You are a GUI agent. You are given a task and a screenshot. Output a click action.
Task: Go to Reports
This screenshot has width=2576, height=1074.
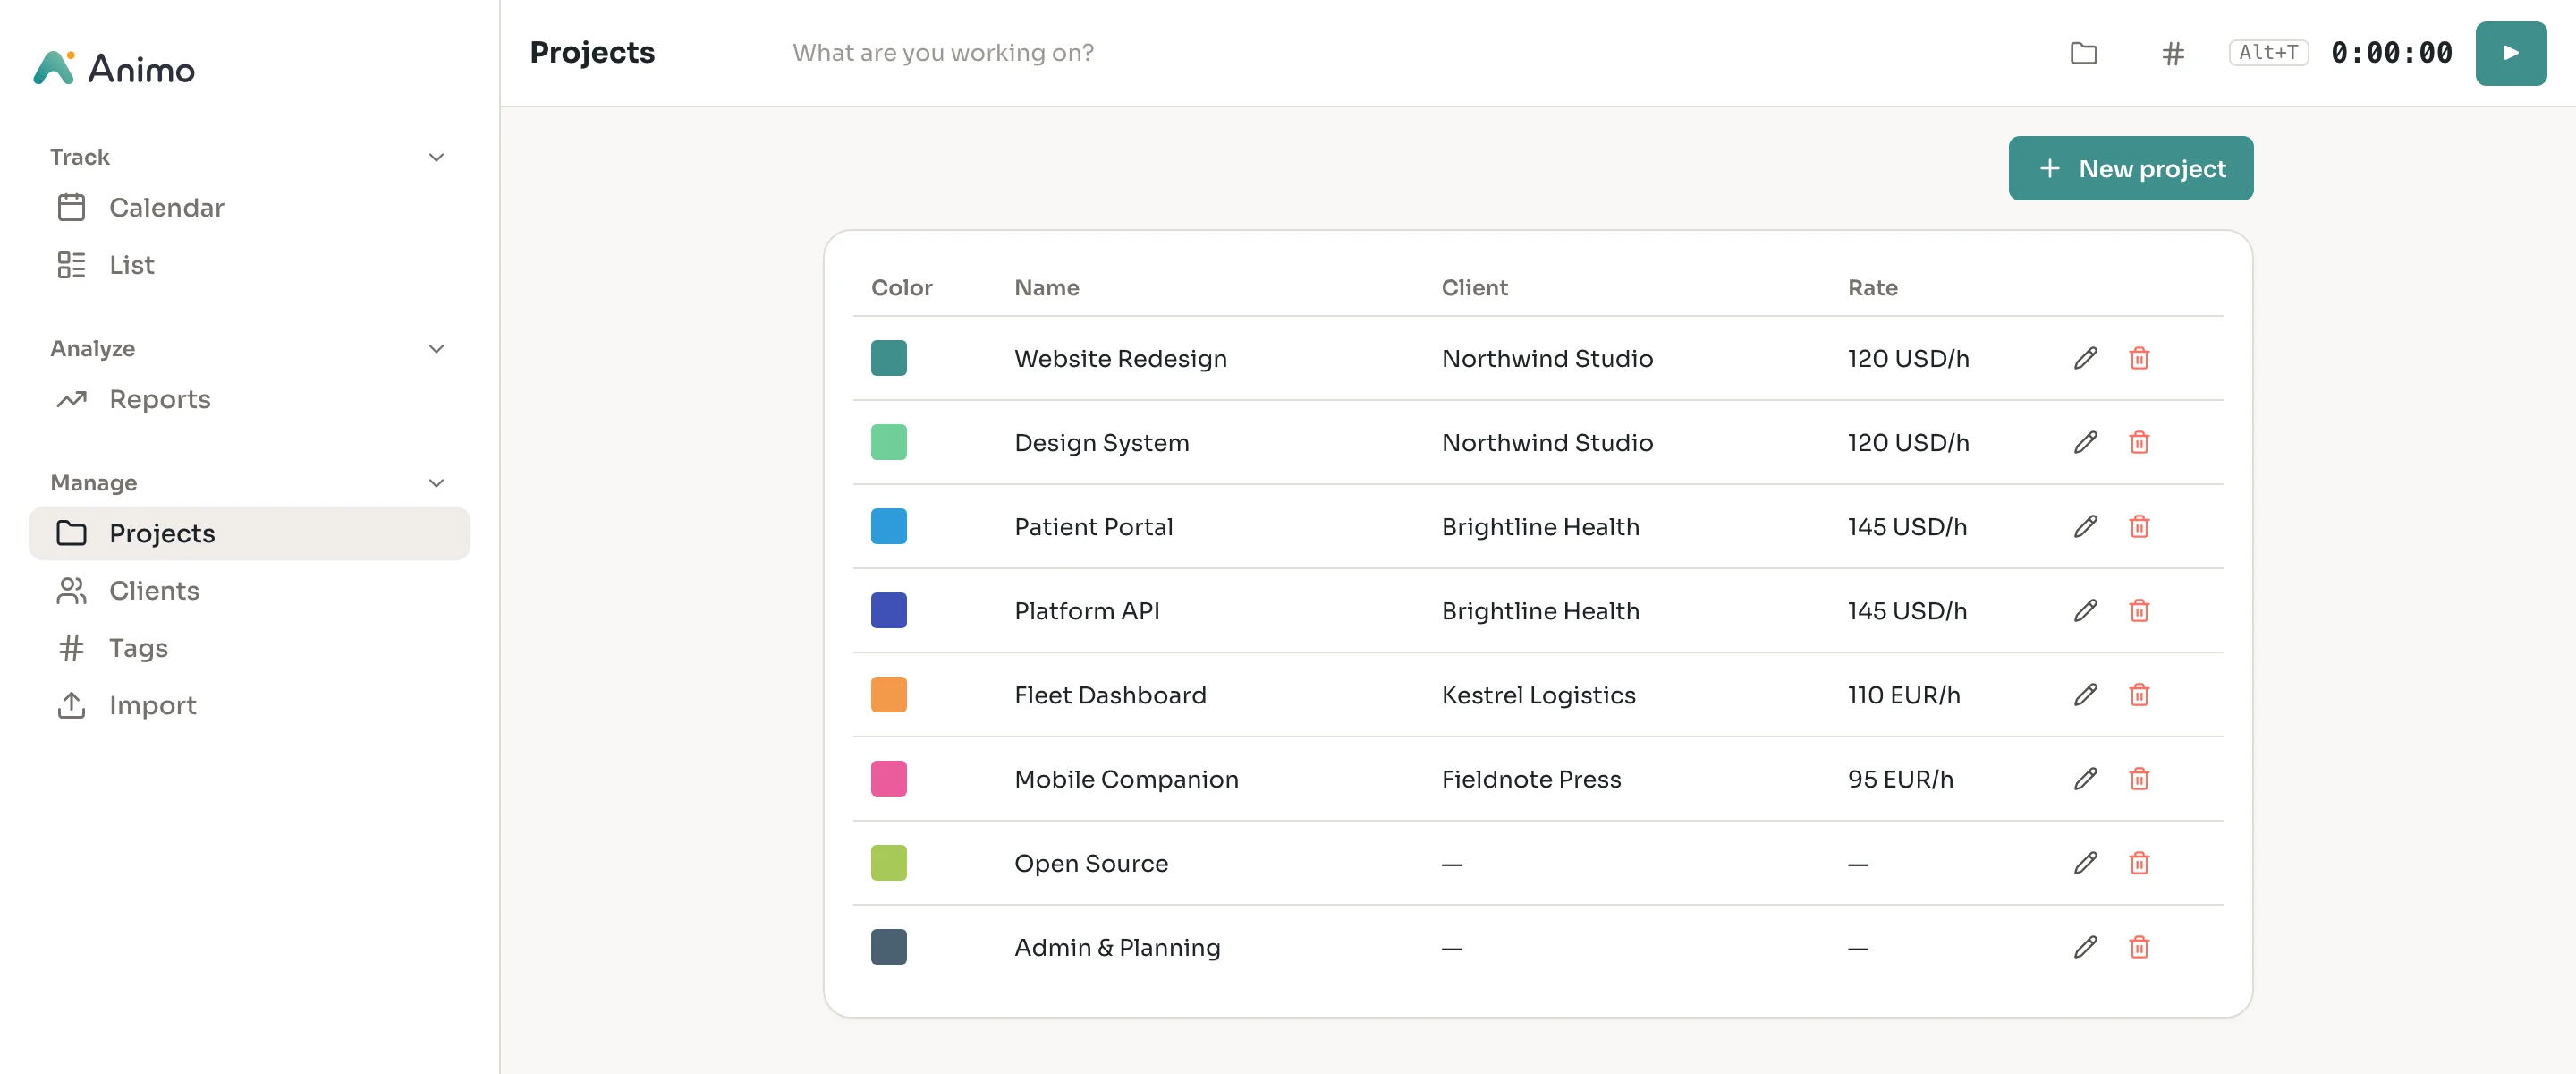(249, 399)
